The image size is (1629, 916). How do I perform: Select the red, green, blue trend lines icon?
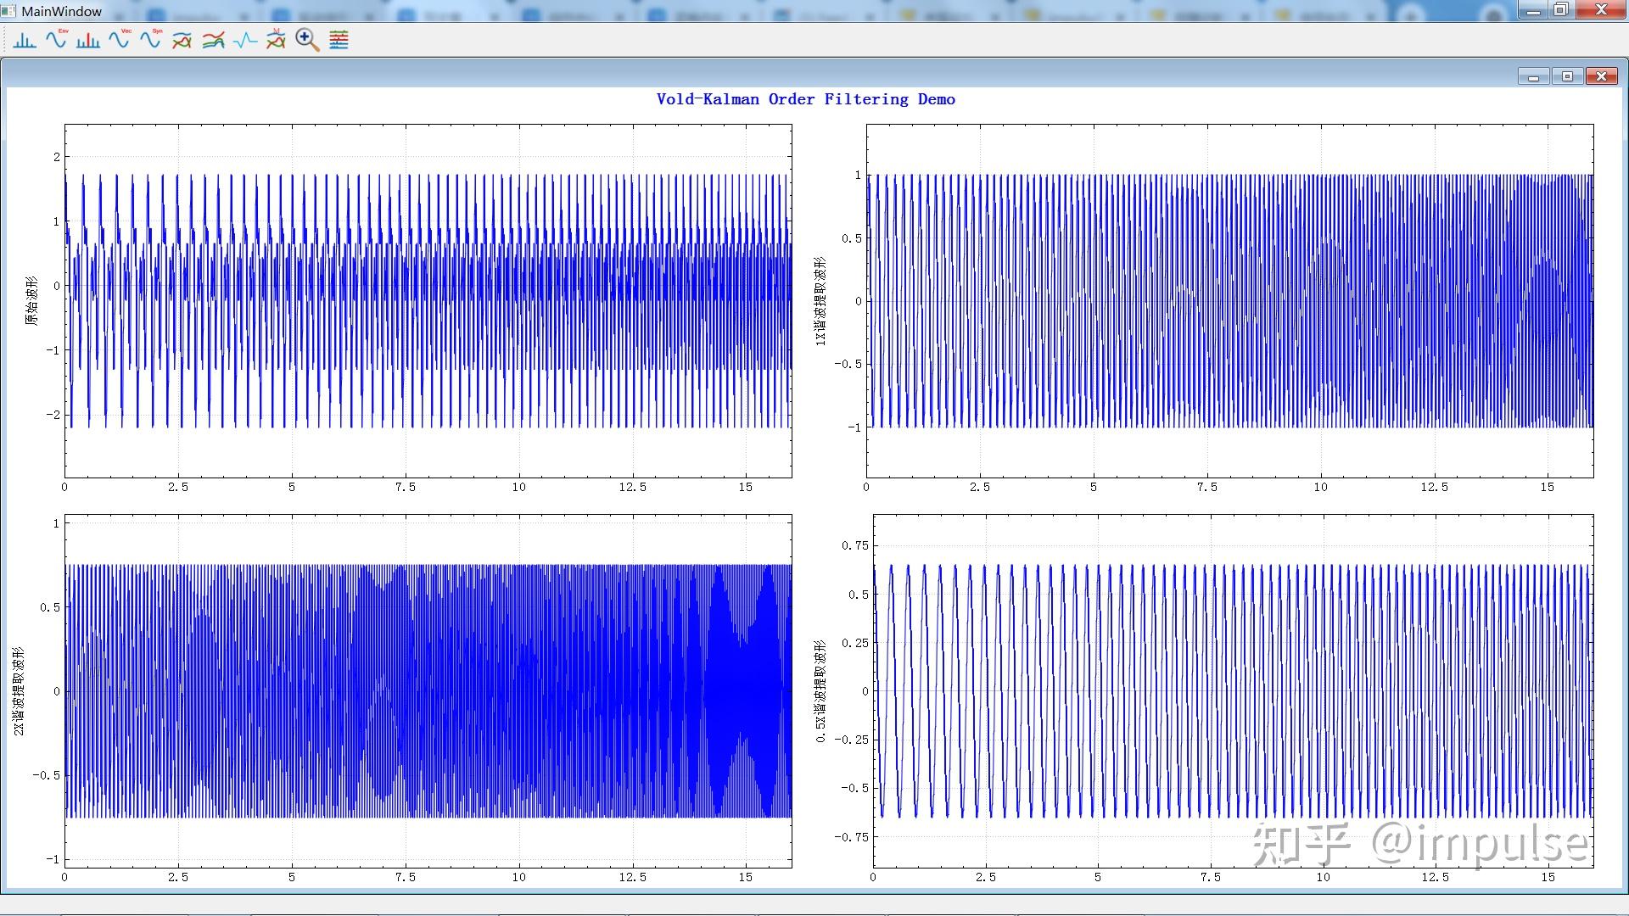point(213,40)
